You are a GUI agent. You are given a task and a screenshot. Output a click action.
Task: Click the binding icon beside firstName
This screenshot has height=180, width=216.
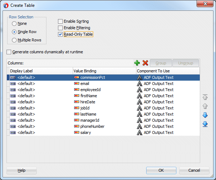[x=77, y=95]
